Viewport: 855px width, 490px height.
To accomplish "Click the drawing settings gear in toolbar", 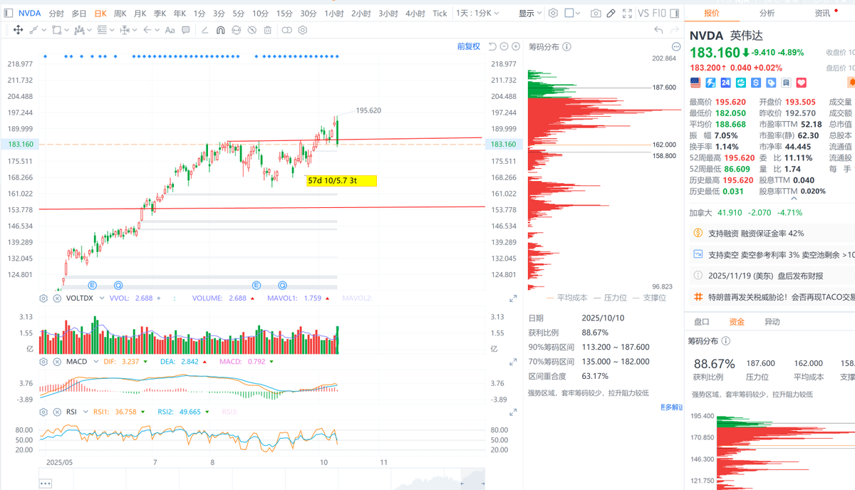I will click(x=303, y=30).
